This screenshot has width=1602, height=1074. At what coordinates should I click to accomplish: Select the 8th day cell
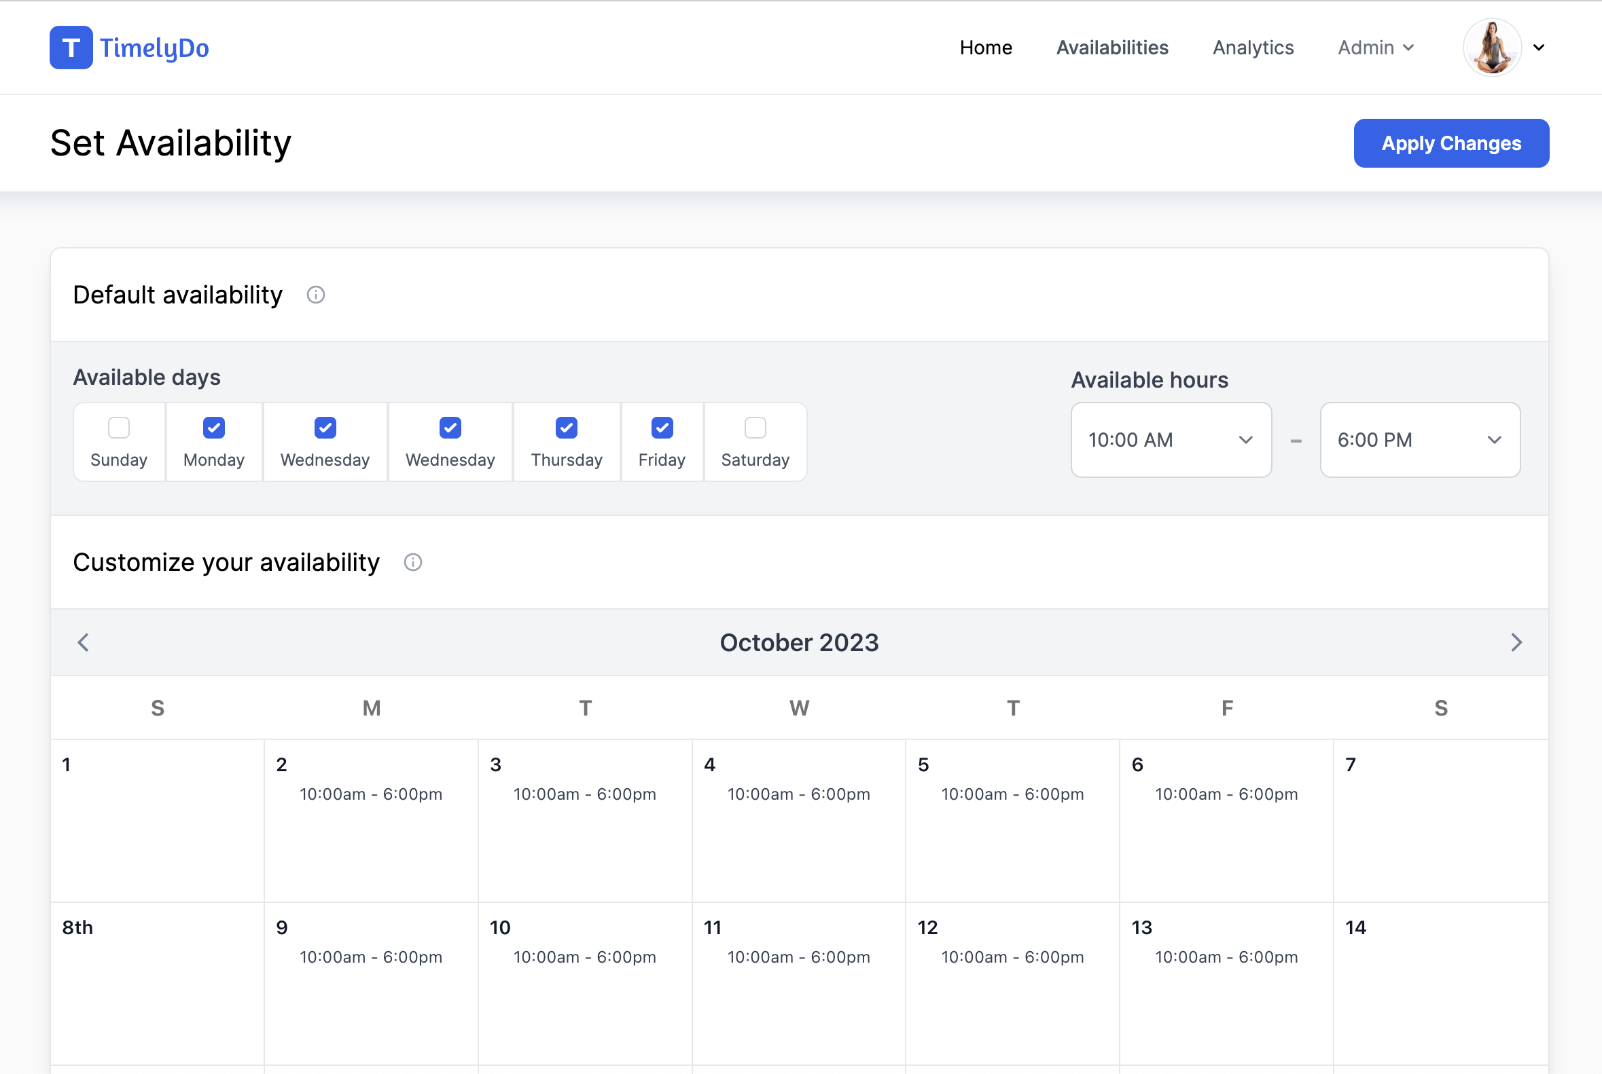[158, 984]
